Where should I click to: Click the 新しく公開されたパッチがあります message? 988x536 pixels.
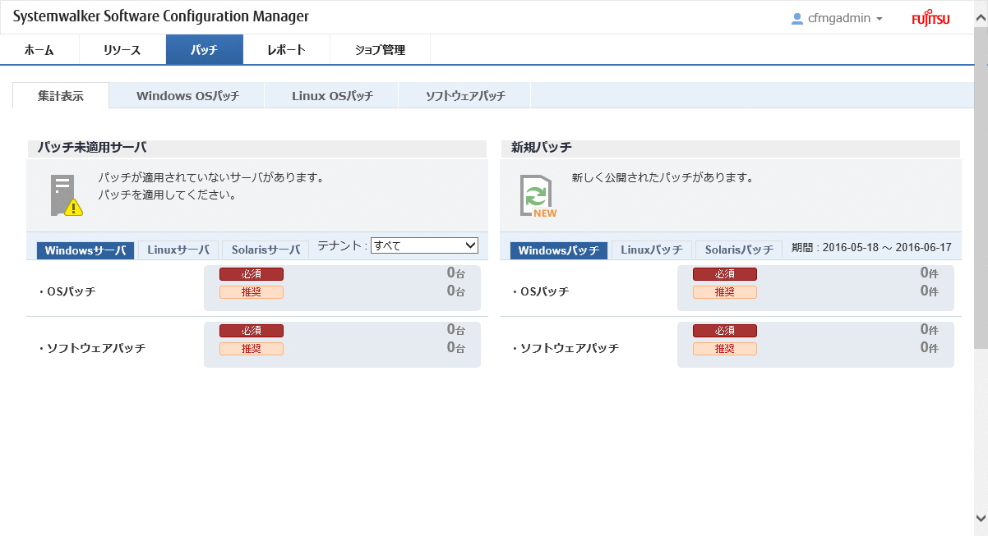tap(663, 177)
